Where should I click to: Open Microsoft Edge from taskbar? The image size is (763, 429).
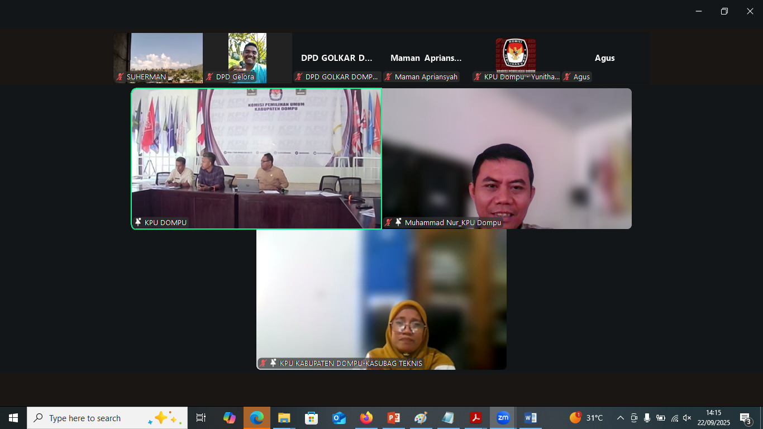(257, 418)
